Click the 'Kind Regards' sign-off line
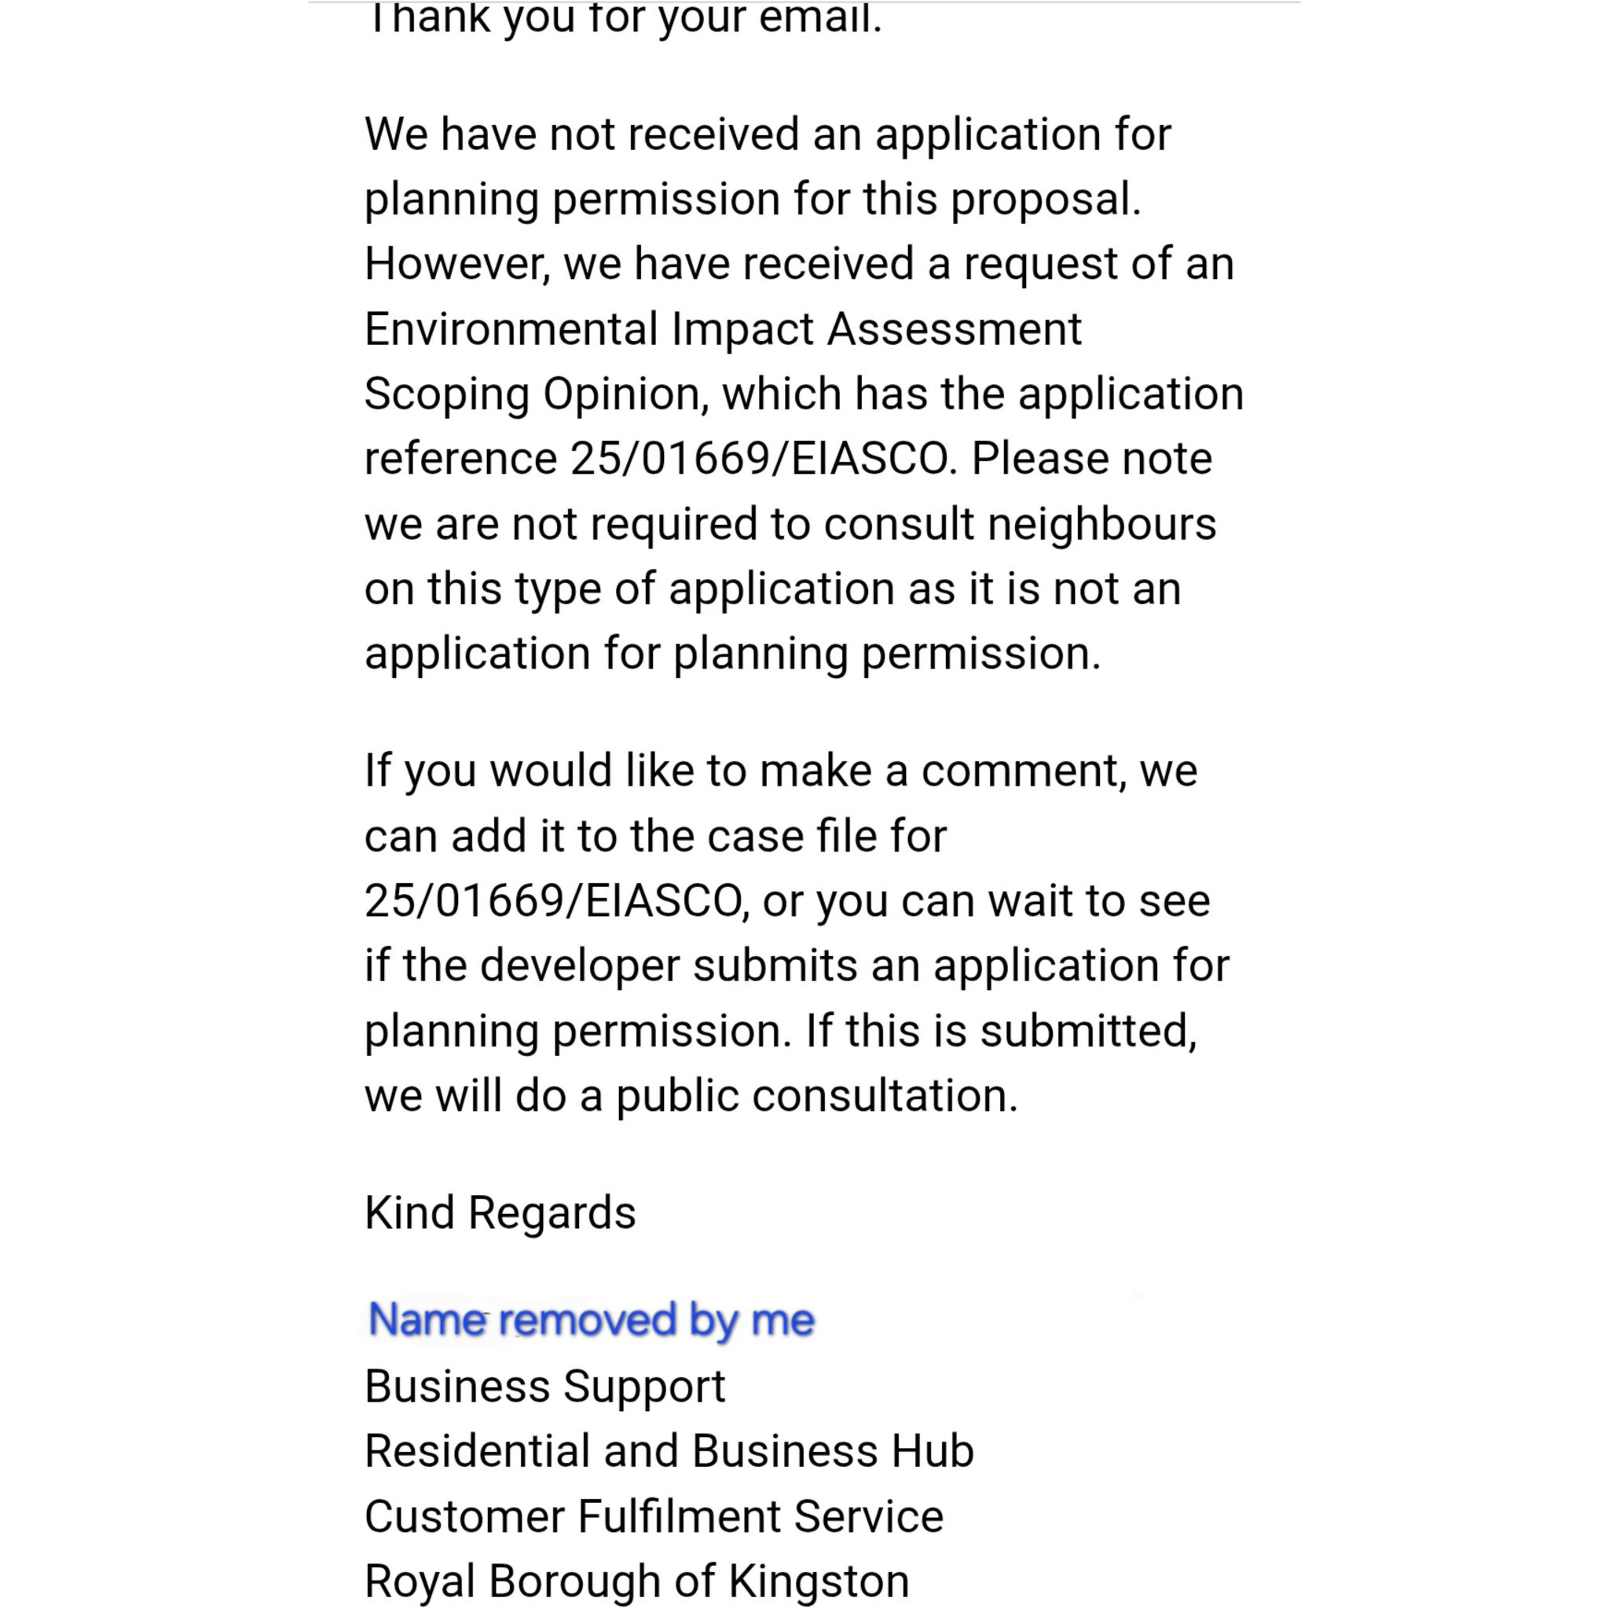The width and height of the screenshot is (1609, 1609). (x=500, y=1212)
